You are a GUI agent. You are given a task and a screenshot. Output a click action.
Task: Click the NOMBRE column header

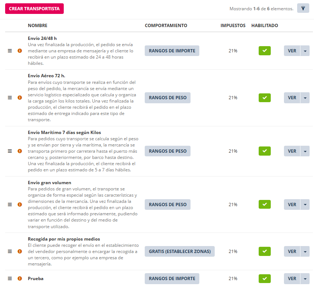tap(37, 26)
